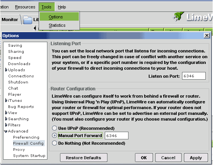Click the Searching label in tree
This screenshot has width=213, height=165.
(18, 119)
